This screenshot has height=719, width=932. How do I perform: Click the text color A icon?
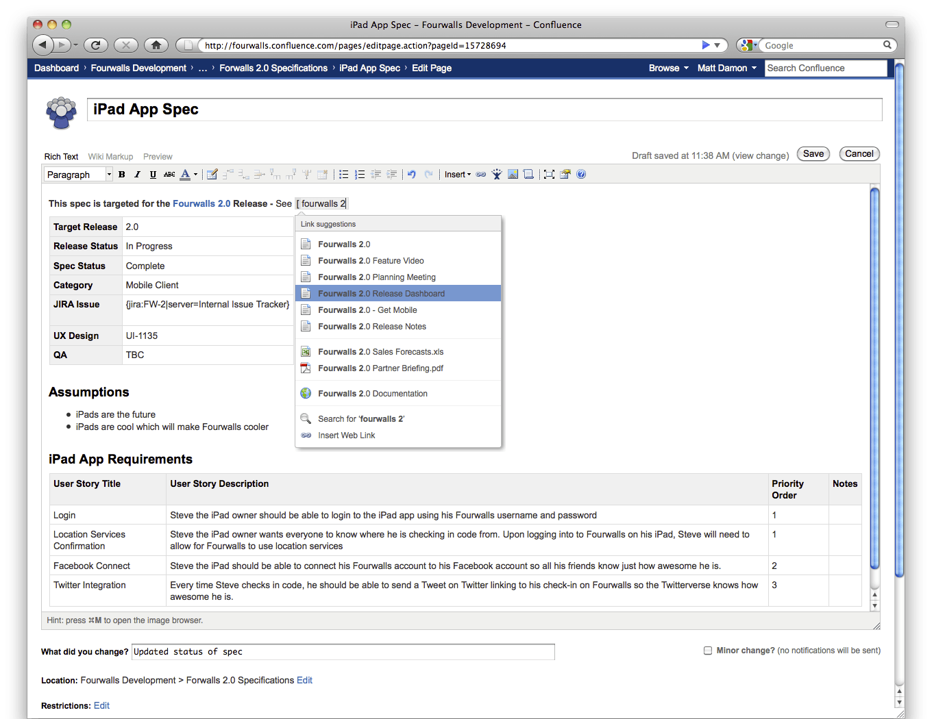(x=185, y=175)
